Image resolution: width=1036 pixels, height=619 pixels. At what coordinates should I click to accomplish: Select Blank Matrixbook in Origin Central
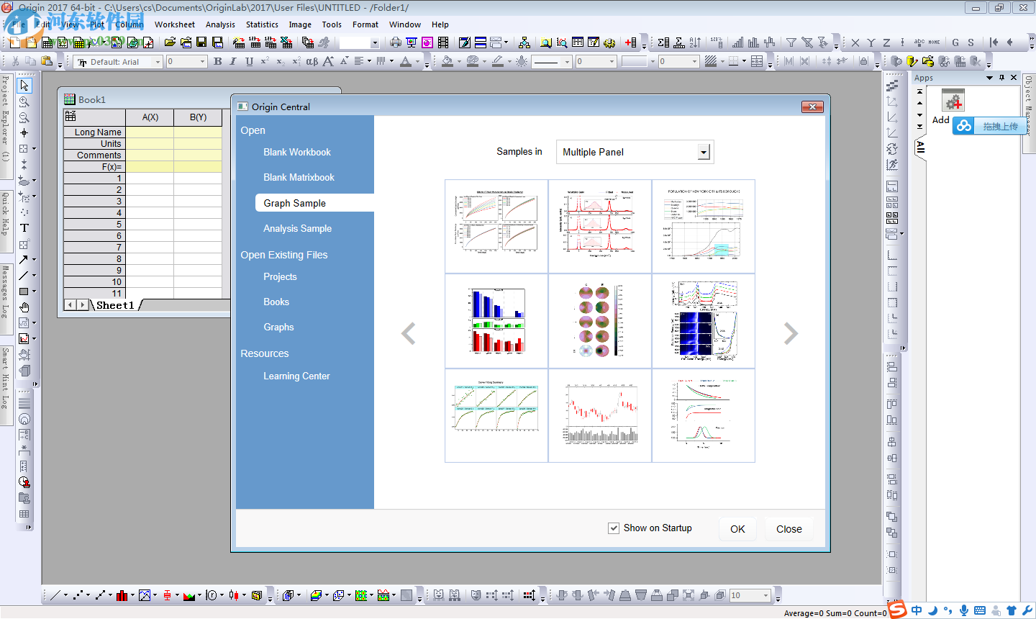point(299,177)
